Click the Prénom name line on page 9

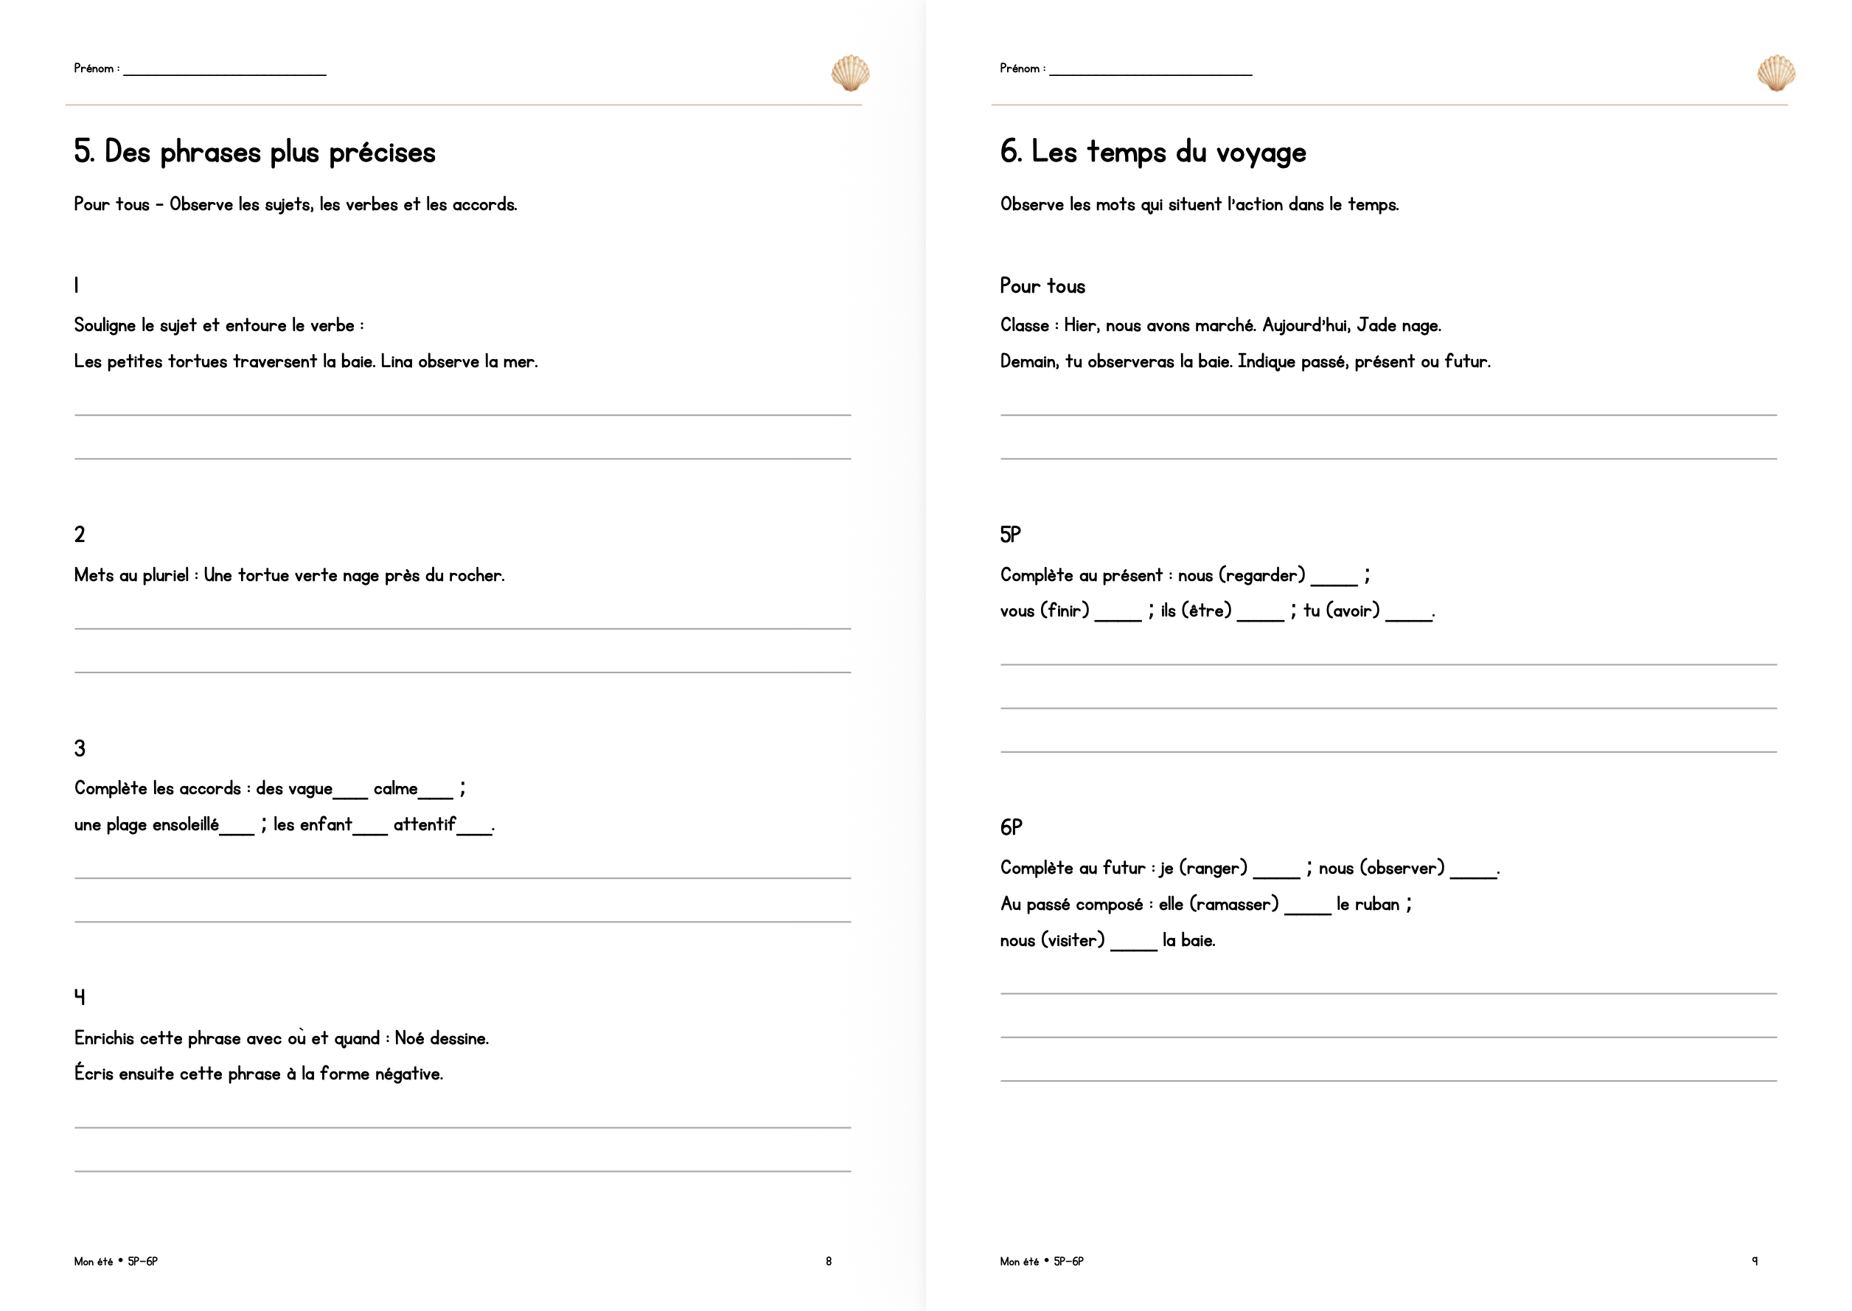(x=1151, y=74)
